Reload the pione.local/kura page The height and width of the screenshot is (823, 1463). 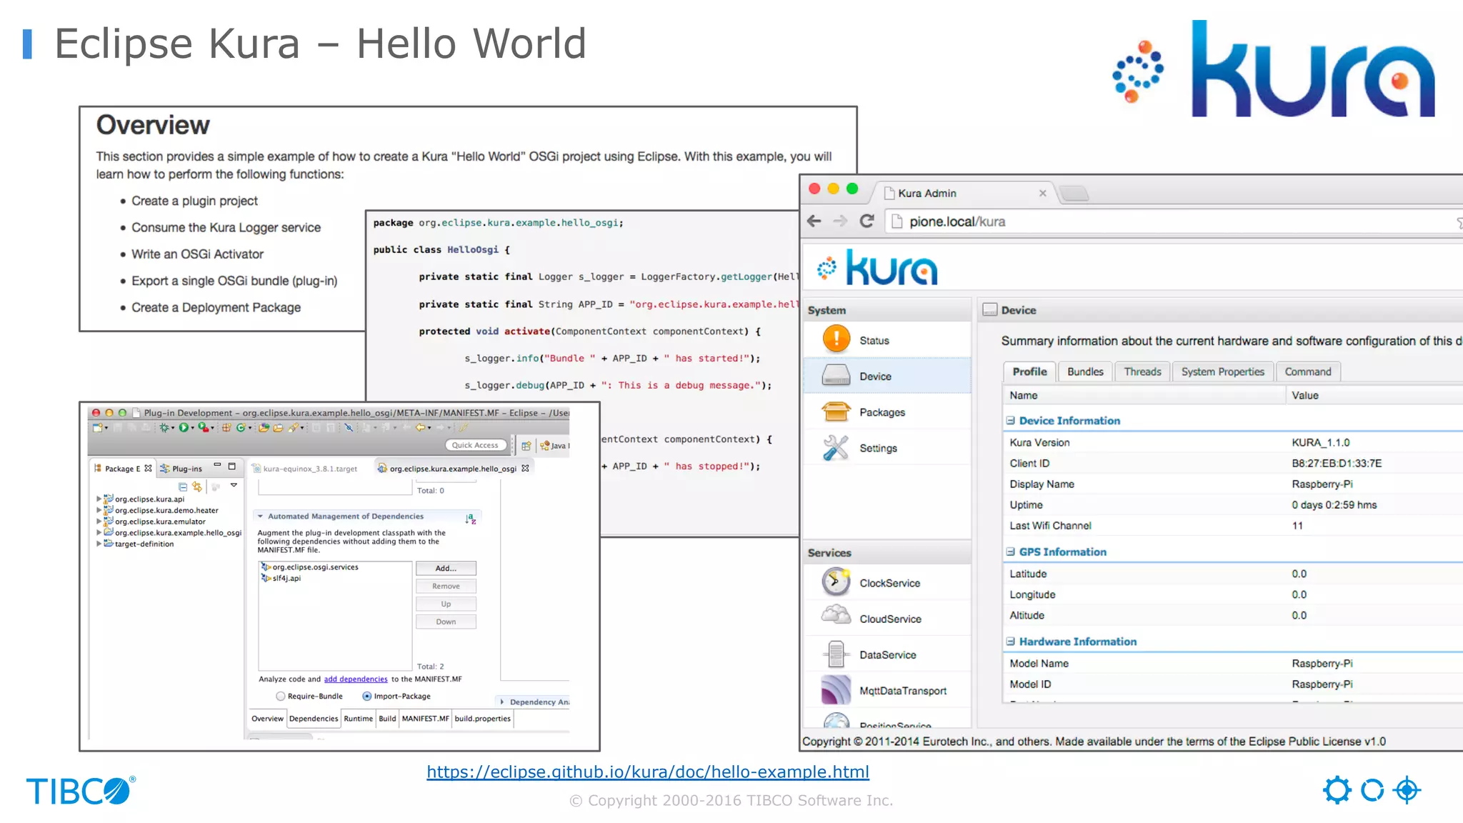tap(867, 221)
